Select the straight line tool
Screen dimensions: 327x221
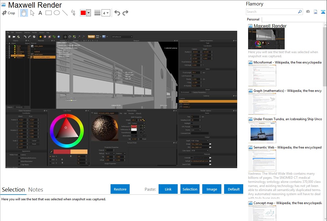(x=65, y=13)
